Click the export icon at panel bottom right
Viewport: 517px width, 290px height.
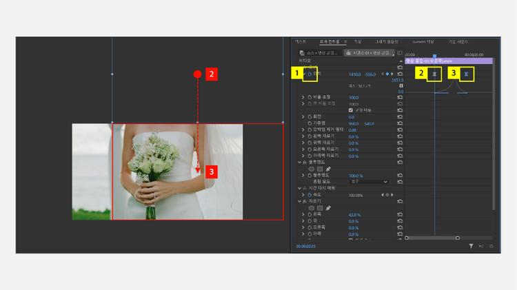point(491,246)
